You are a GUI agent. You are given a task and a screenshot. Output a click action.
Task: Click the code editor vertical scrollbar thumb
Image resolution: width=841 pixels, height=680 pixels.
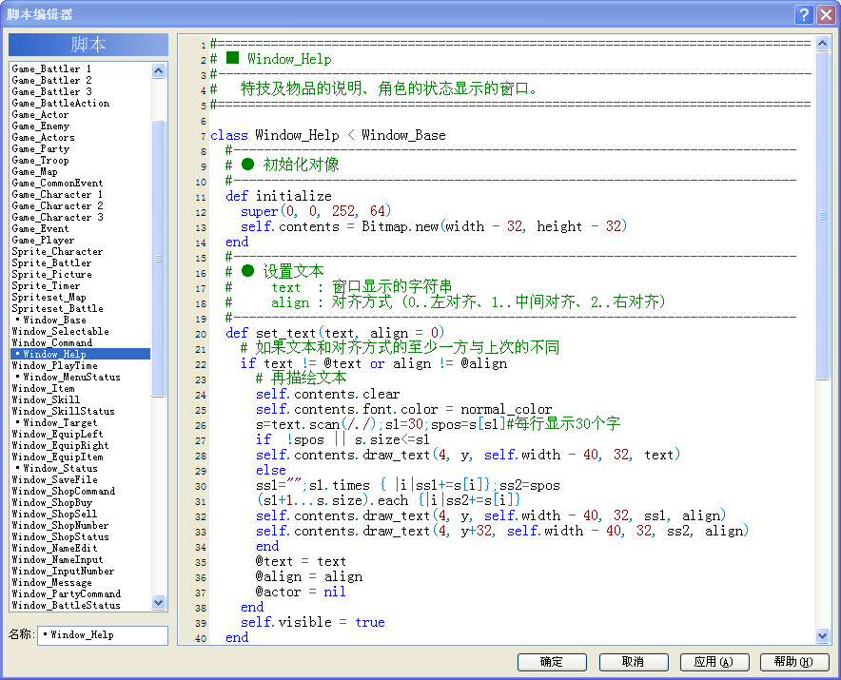coord(822,216)
